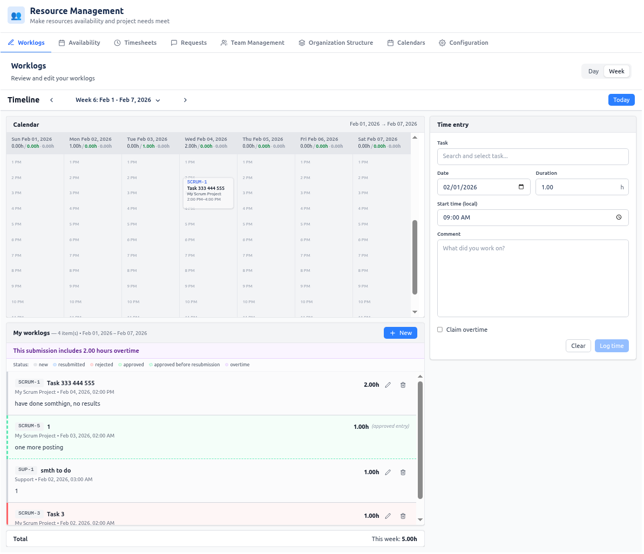Click the New button to add a worklog
This screenshot has width=644, height=554.
(x=400, y=333)
